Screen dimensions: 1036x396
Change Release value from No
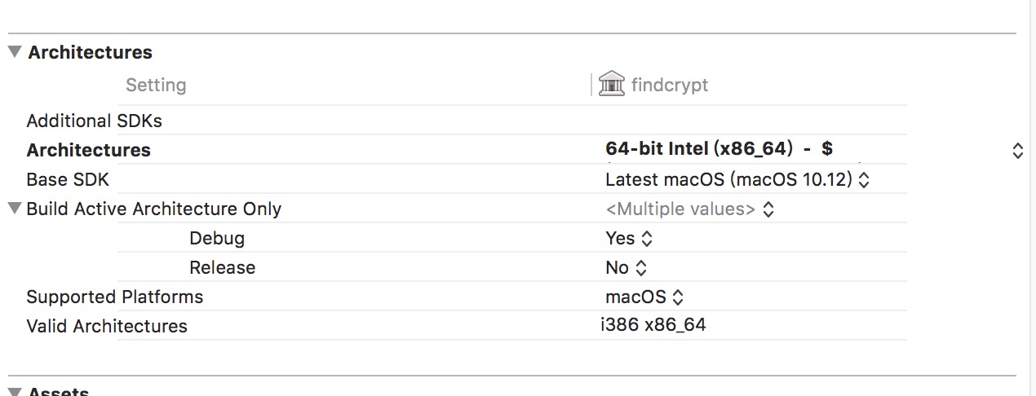[x=626, y=267]
